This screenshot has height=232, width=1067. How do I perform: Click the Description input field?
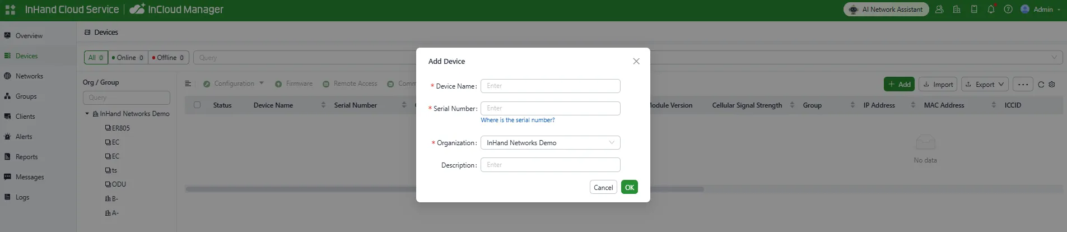[x=550, y=165]
